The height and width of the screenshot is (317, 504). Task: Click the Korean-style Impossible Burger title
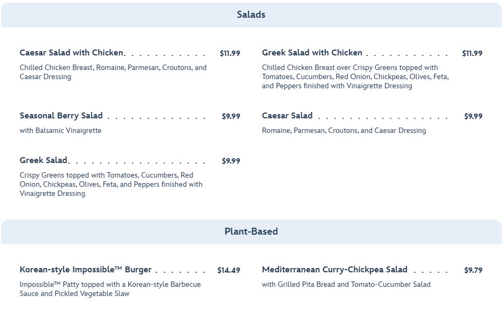click(86, 270)
